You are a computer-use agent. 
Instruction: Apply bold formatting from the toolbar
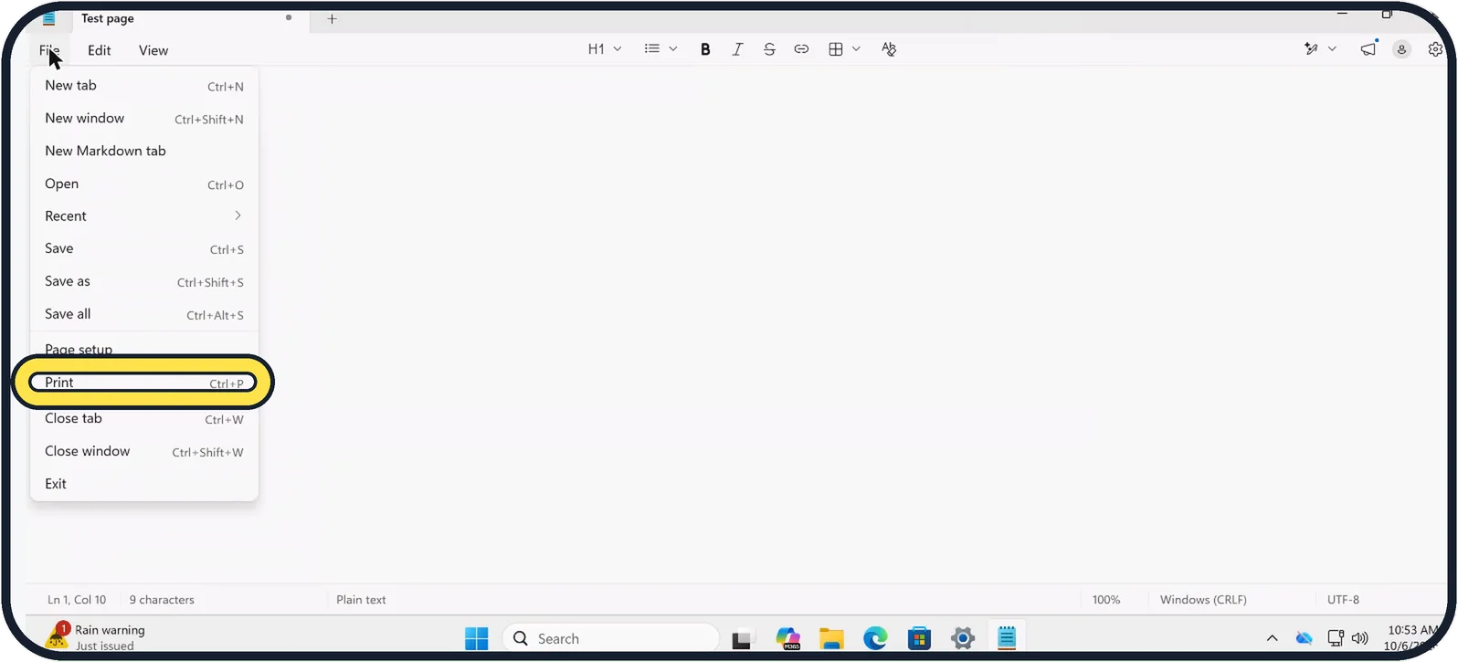pos(705,49)
